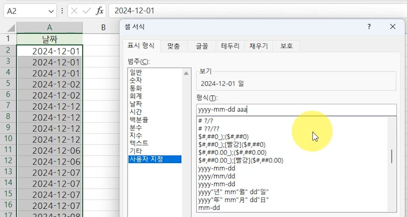This screenshot has height=217, width=407.
Task: Close the 셀 서식 dialog
Action: 393,27
